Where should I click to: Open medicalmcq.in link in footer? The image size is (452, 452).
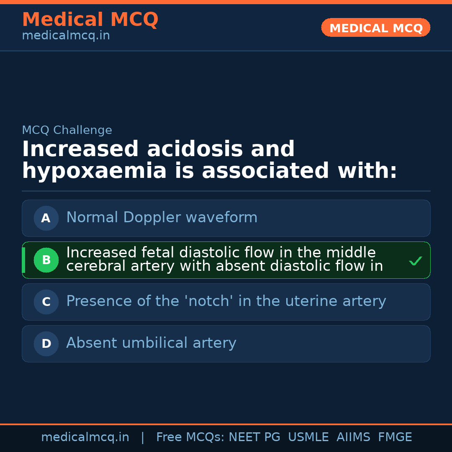[85, 437]
